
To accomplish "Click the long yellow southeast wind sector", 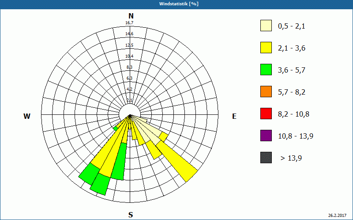I will pos(178,162).
